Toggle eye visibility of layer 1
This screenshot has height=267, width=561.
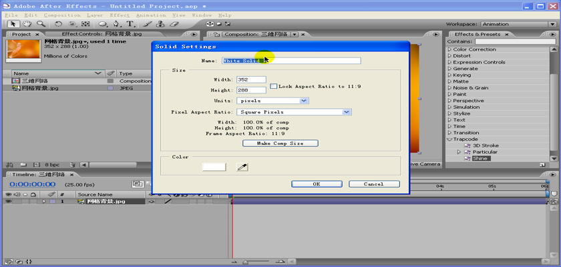coord(9,202)
